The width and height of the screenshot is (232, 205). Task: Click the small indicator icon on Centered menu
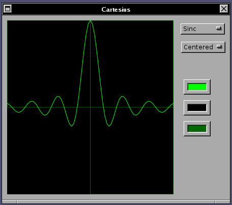point(219,47)
